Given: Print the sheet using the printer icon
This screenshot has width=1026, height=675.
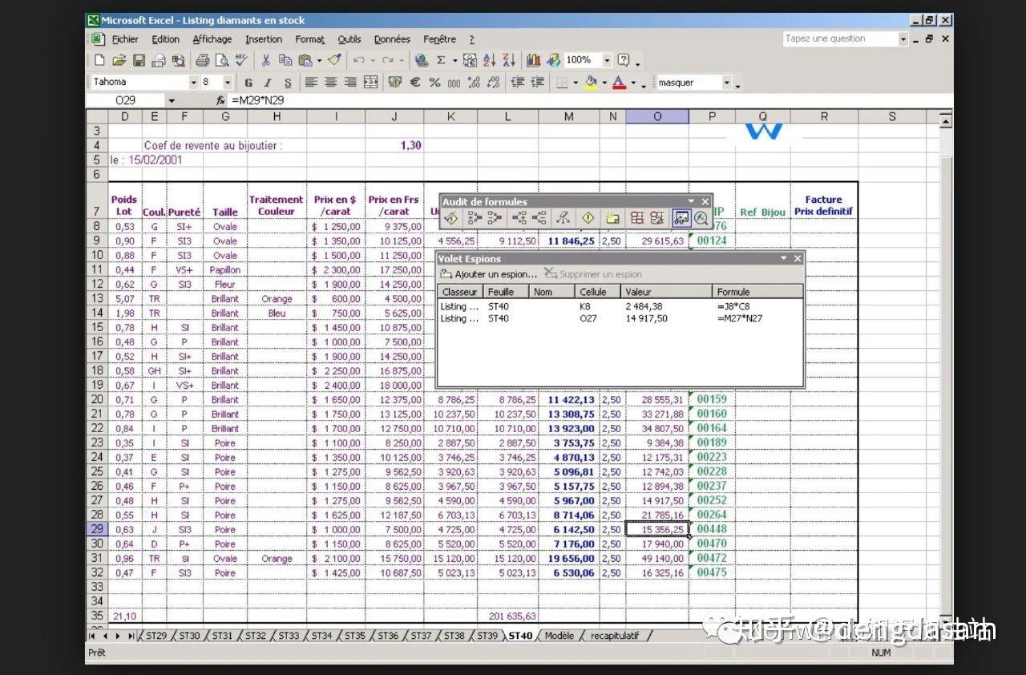Looking at the screenshot, I should pos(202,61).
